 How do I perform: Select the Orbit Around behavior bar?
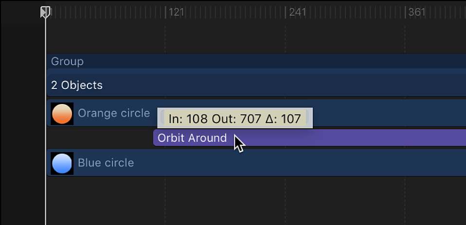point(341,138)
